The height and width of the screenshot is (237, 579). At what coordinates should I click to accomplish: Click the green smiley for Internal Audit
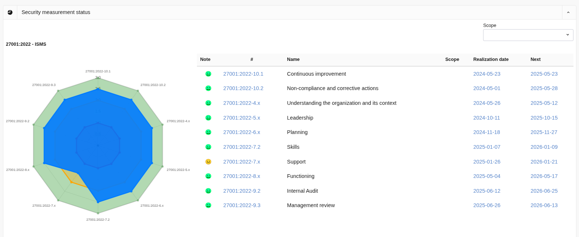(x=208, y=191)
